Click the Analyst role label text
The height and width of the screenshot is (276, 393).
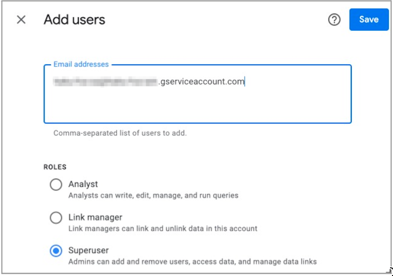point(83,184)
